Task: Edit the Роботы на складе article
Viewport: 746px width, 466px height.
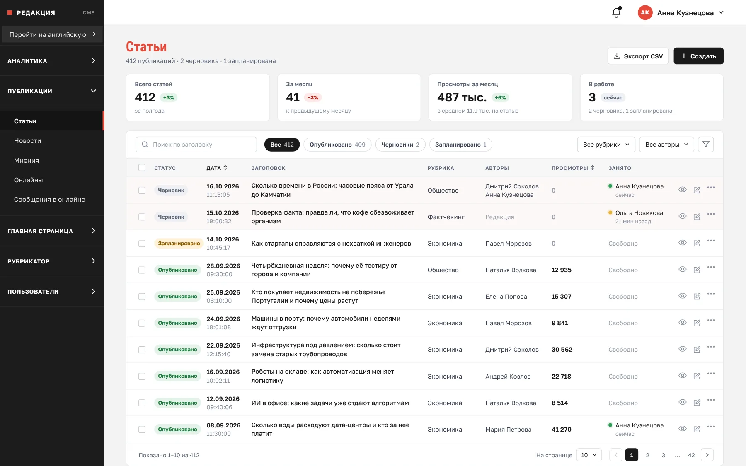Action: (697, 376)
